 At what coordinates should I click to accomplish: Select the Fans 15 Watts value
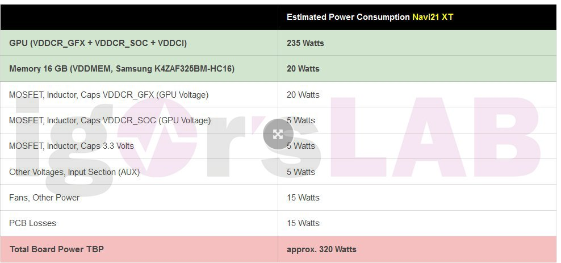click(303, 198)
